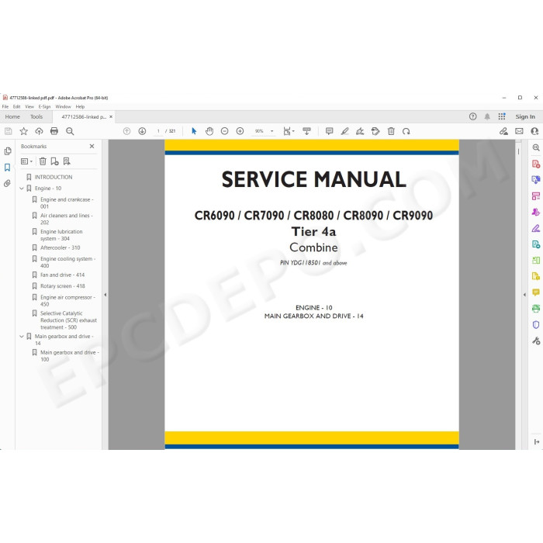Activate the selection arrow tool
This screenshot has width=543, height=543.
[x=194, y=131]
